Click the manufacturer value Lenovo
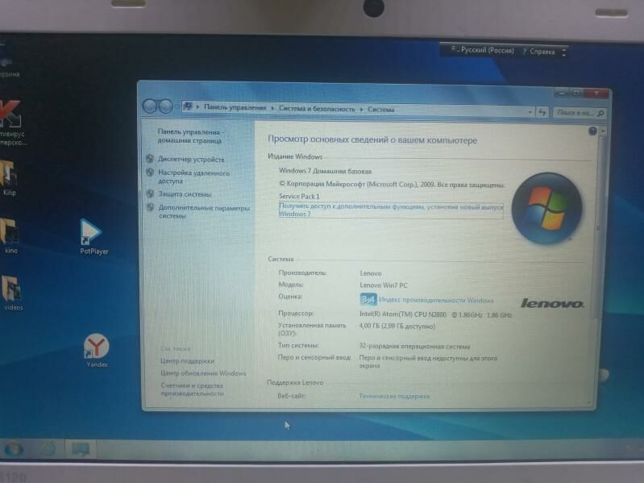Image resolution: width=644 pixels, height=483 pixels. (371, 273)
